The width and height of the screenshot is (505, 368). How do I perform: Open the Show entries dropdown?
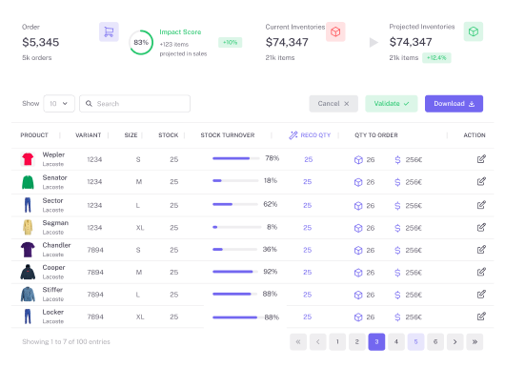[x=59, y=103]
